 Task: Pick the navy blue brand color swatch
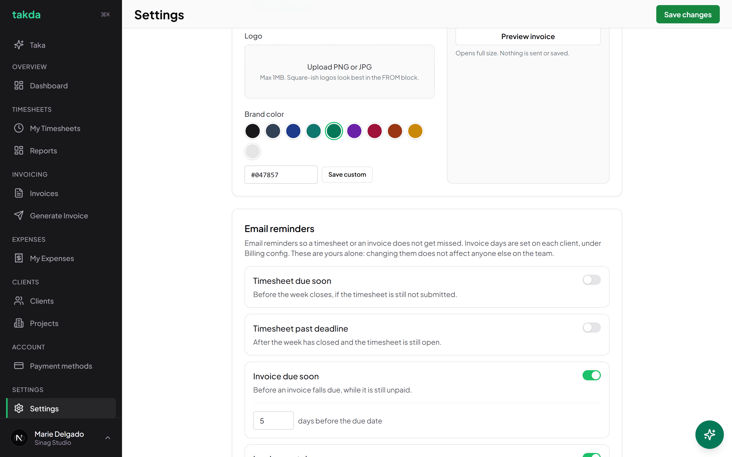coord(293,131)
